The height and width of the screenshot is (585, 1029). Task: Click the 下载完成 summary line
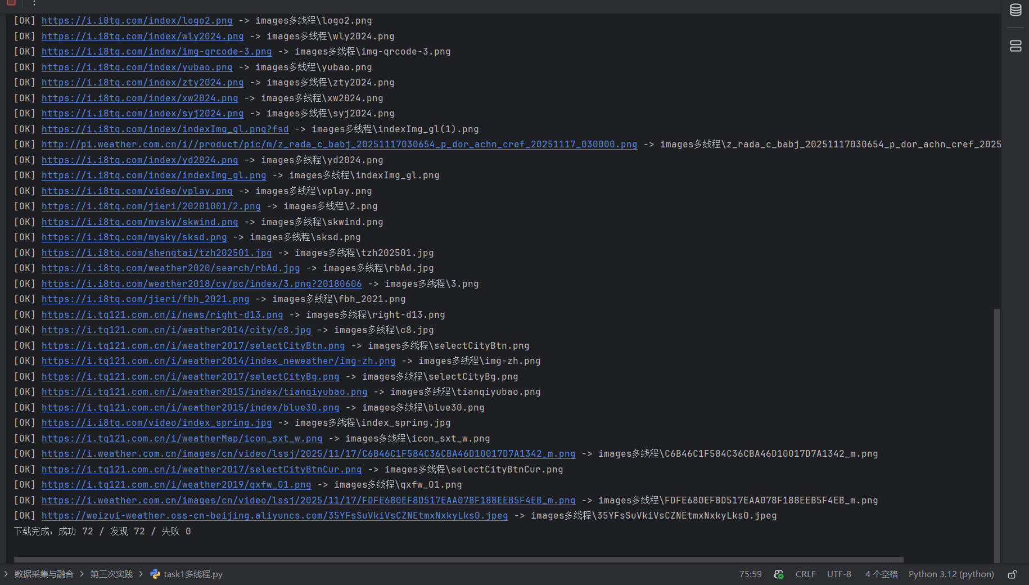click(x=102, y=532)
